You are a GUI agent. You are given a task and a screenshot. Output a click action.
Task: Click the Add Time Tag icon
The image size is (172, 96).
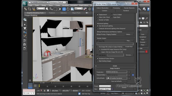(79, 94)
